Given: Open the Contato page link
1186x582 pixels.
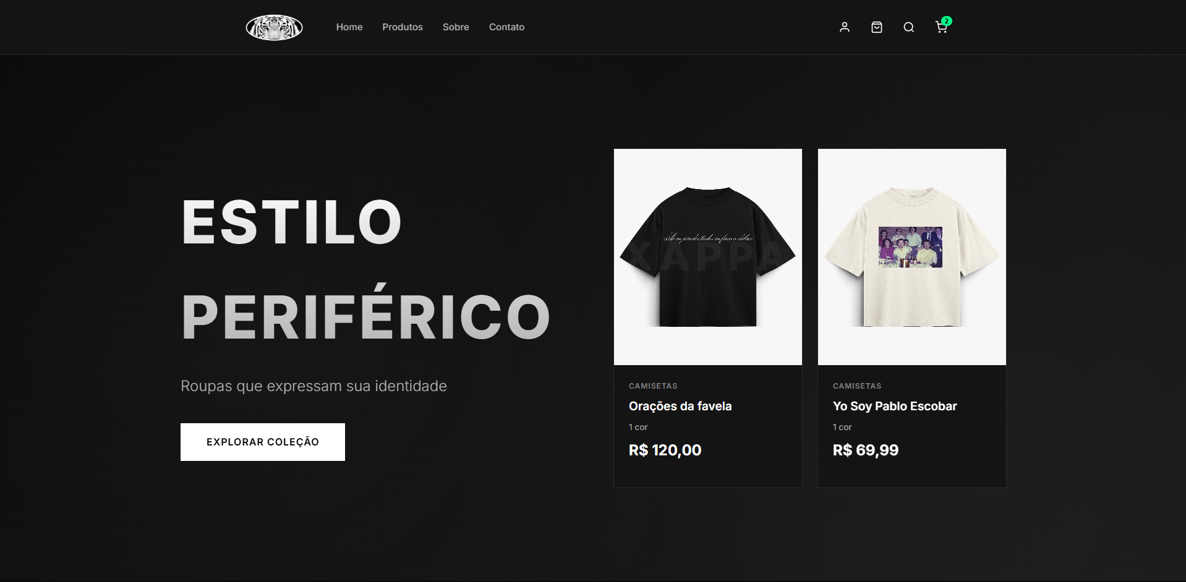Looking at the screenshot, I should pos(506,27).
